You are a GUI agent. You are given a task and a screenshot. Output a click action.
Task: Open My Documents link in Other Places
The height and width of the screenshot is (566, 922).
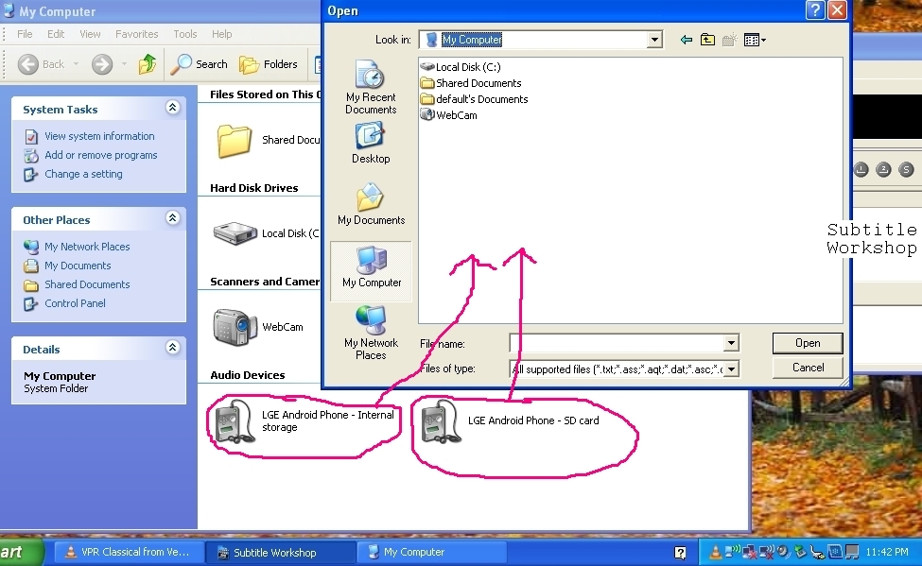pyautogui.click(x=78, y=266)
